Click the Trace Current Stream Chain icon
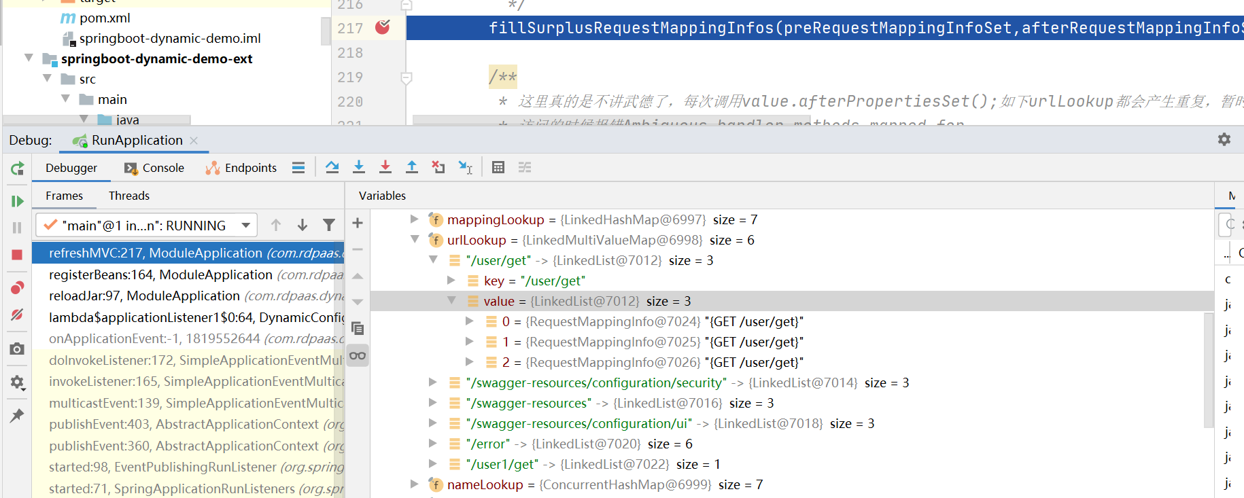 tap(525, 167)
